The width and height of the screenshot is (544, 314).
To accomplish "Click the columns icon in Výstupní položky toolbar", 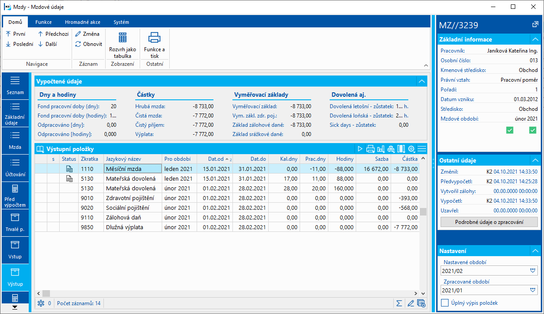I will 401,149.
